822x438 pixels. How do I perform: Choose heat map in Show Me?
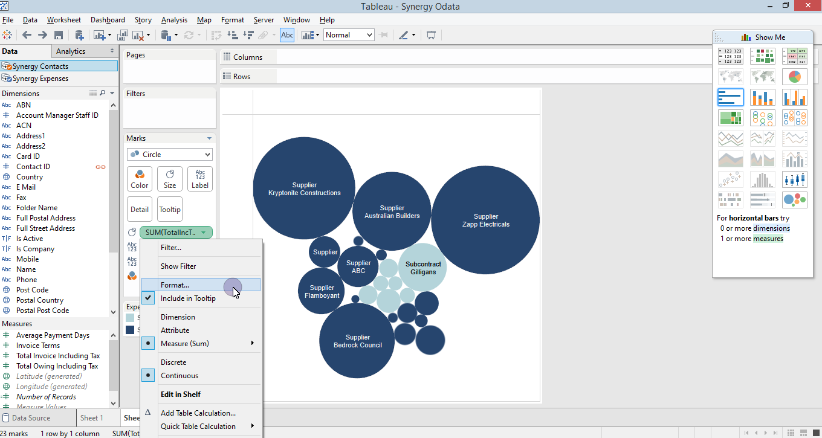point(762,56)
